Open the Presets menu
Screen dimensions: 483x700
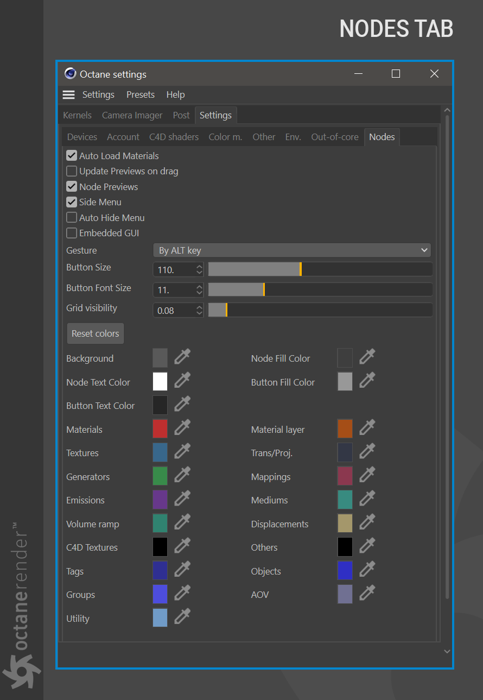(x=141, y=94)
